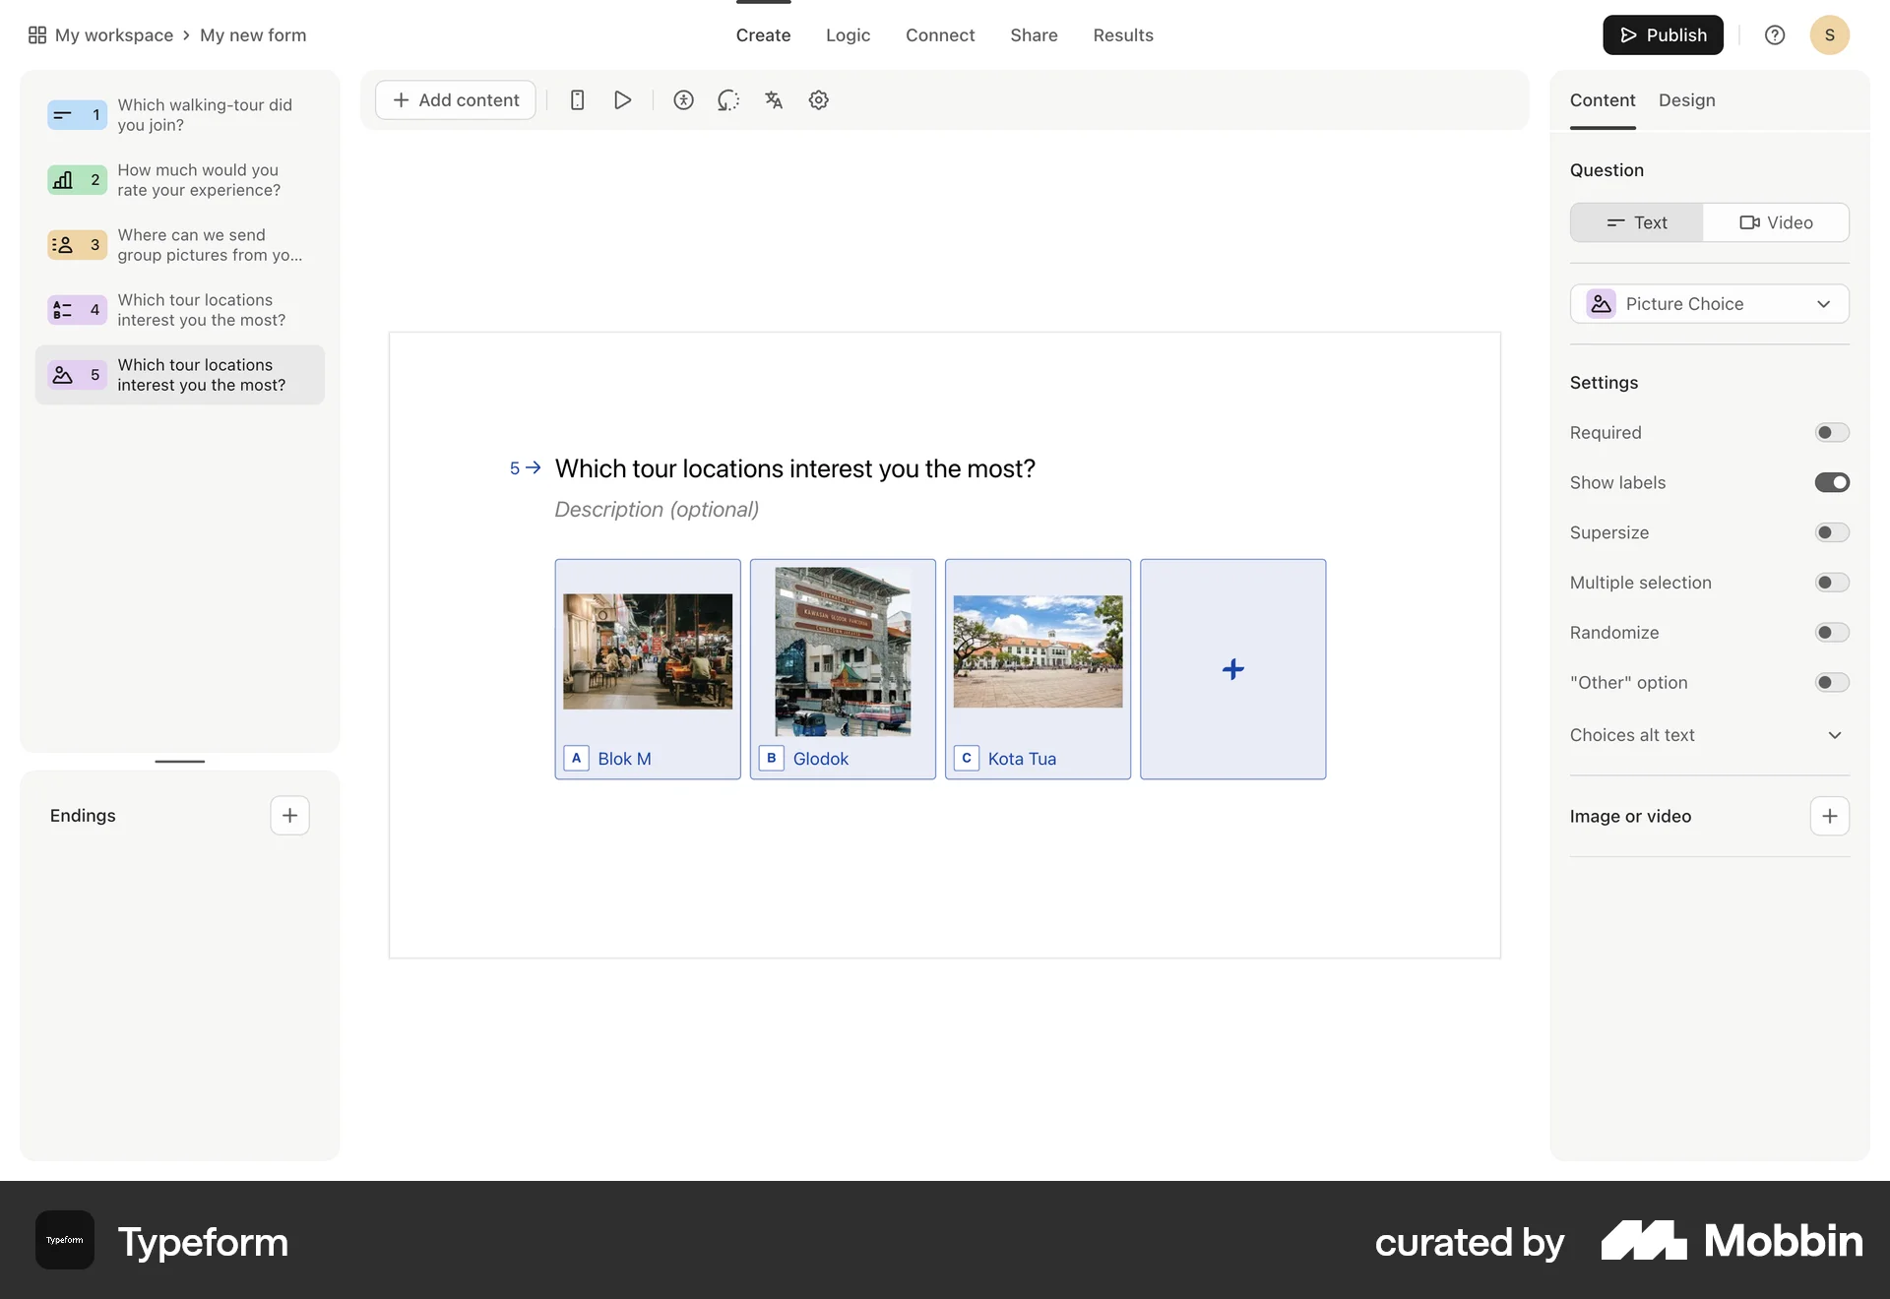Screen dimensions: 1890x1299
Task: Click Add content to insert a question
Action: click(x=455, y=99)
